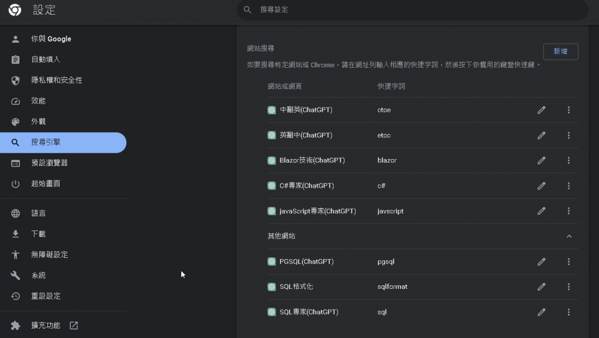
Task: Click the SQL格式化 site name
Action: click(297, 287)
